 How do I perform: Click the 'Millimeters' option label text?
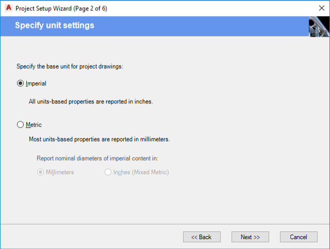tap(60, 172)
